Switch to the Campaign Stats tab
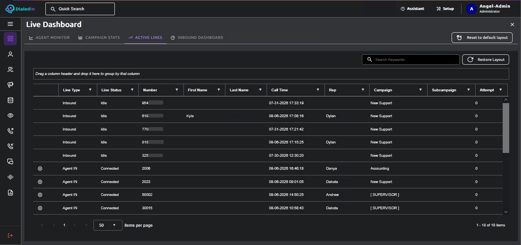The height and width of the screenshot is (245, 521). [x=99, y=38]
